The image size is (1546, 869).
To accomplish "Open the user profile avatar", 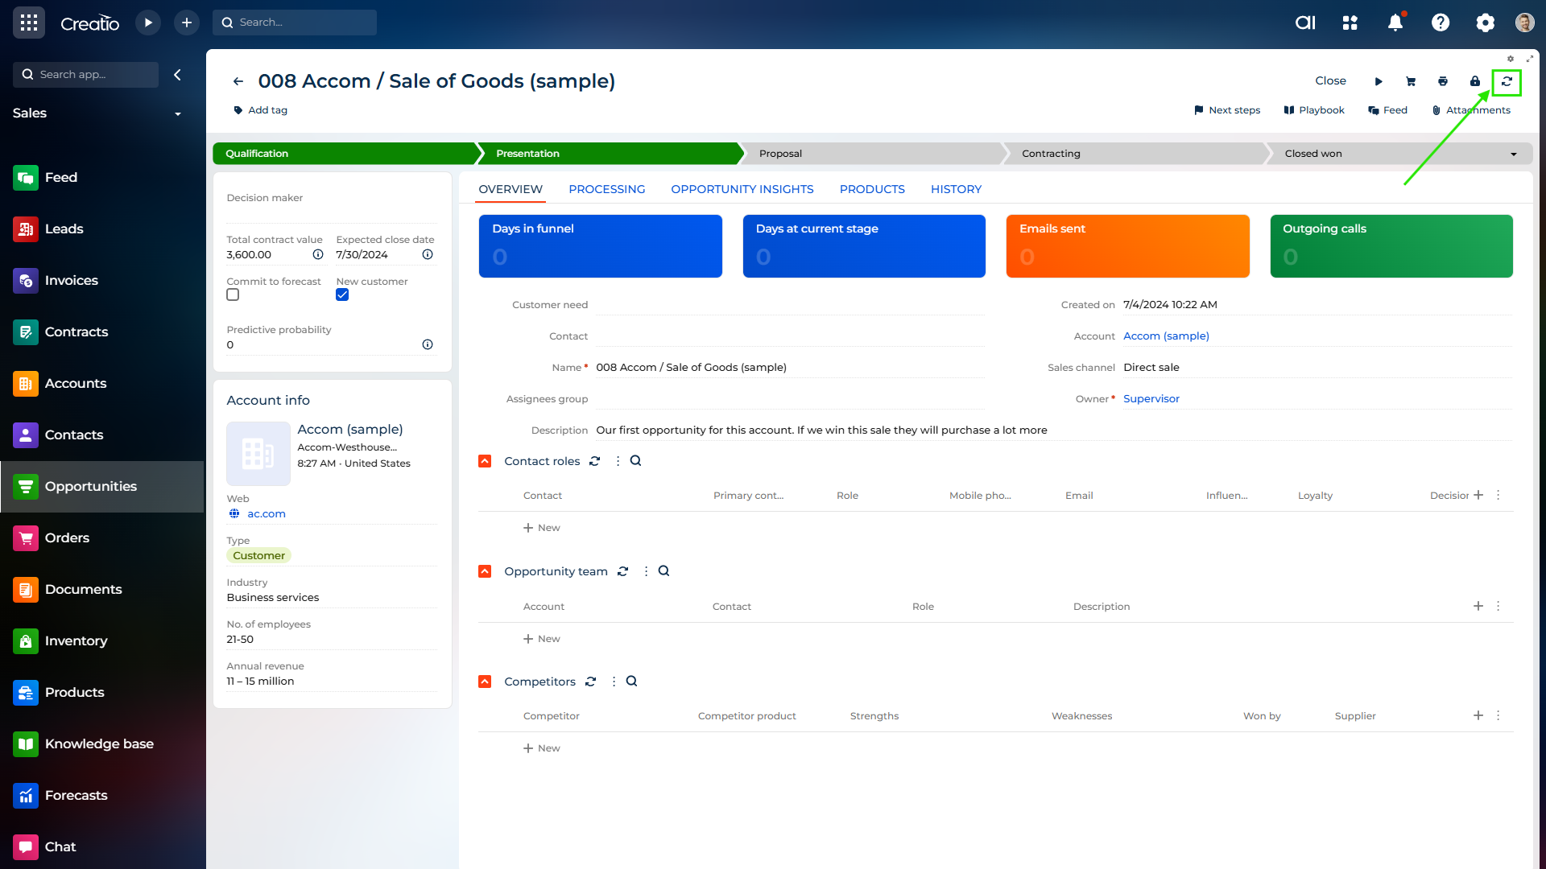I will pos(1525,23).
